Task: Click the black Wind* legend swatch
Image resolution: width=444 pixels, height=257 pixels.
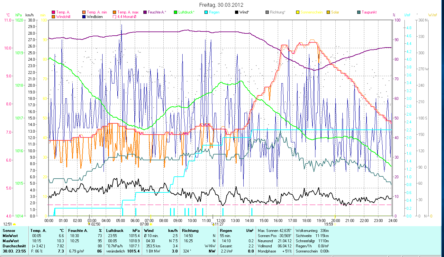Action: tap(237, 13)
